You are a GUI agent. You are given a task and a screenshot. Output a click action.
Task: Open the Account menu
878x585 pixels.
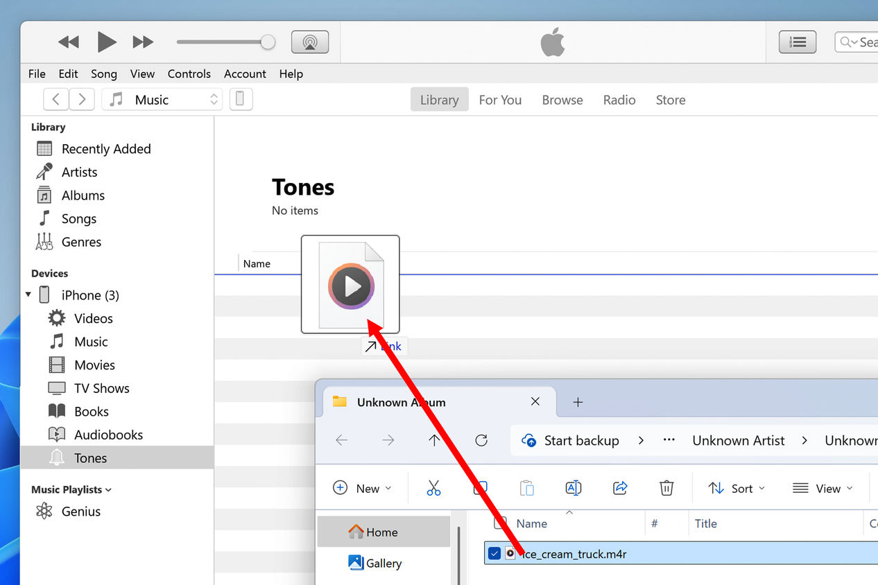(245, 73)
